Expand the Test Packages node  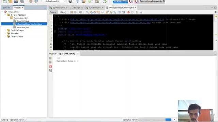click(x=5, y=30)
